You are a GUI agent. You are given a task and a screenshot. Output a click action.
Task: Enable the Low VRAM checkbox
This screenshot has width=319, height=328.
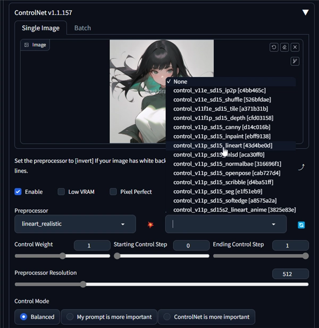click(61, 192)
